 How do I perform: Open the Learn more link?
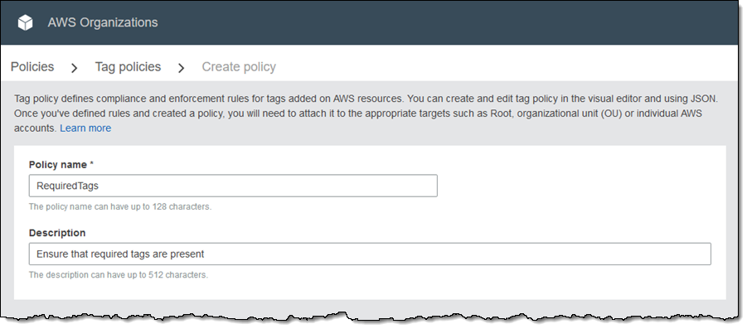click(x=85, y=128)
